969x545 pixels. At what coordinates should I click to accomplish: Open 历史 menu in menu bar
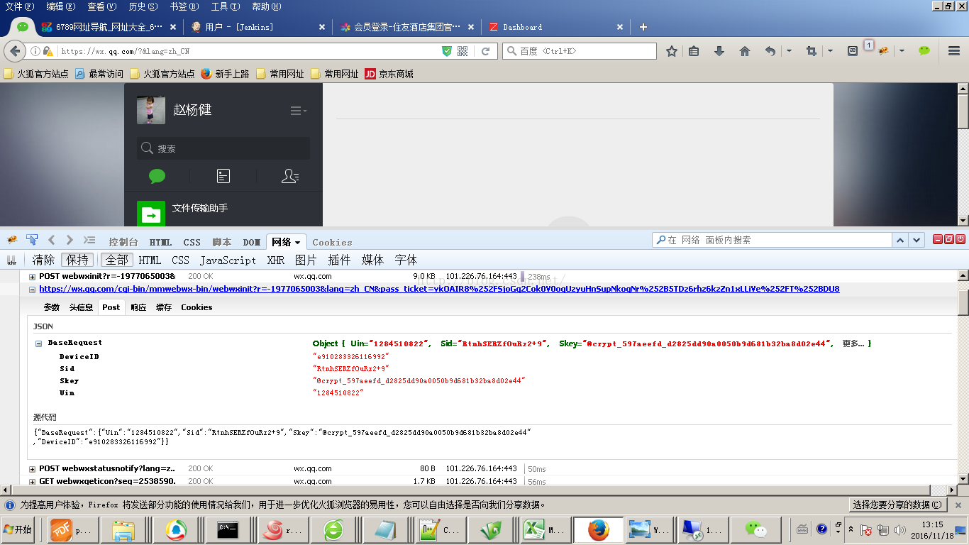[143, 6]
